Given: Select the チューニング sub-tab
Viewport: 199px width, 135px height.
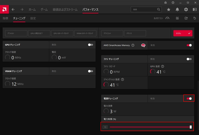Looking at the screenshot, I should (x=19, y=18).
